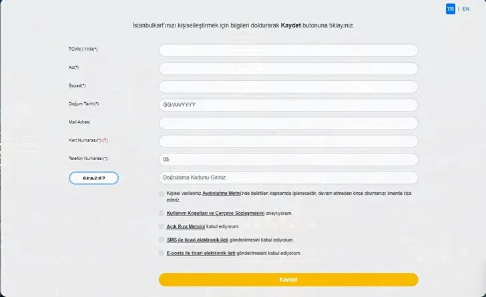Click the red question mark help icon
This screenshot has width=486, height=297.
105,141
